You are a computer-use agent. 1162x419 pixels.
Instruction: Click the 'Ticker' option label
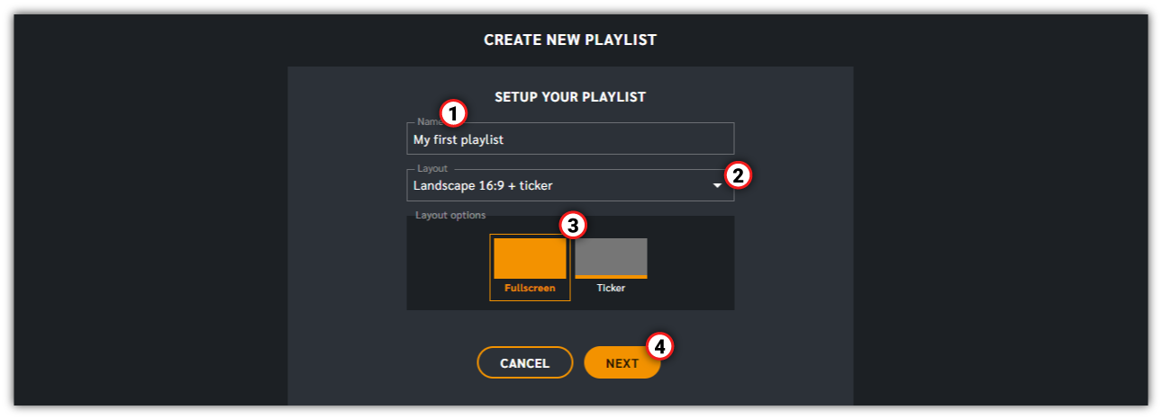(611, 289)
